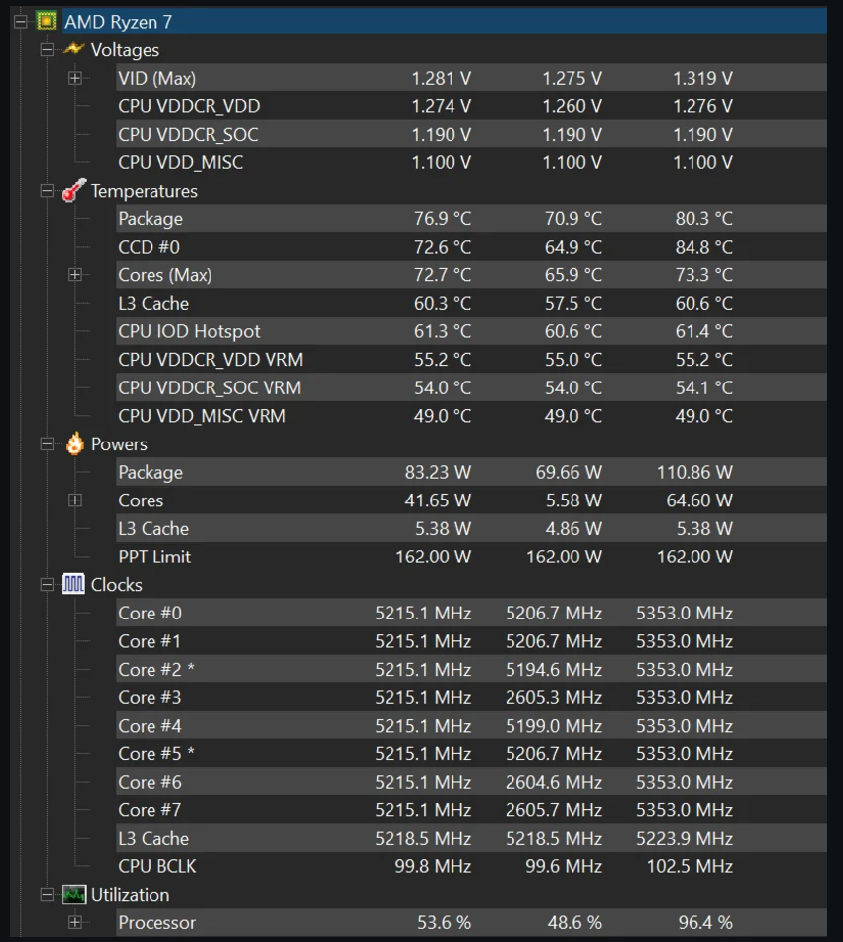Select the Core #6 clock row
Image resolution: width=843 pixels, height=942 pixels.
click(471, 782)
